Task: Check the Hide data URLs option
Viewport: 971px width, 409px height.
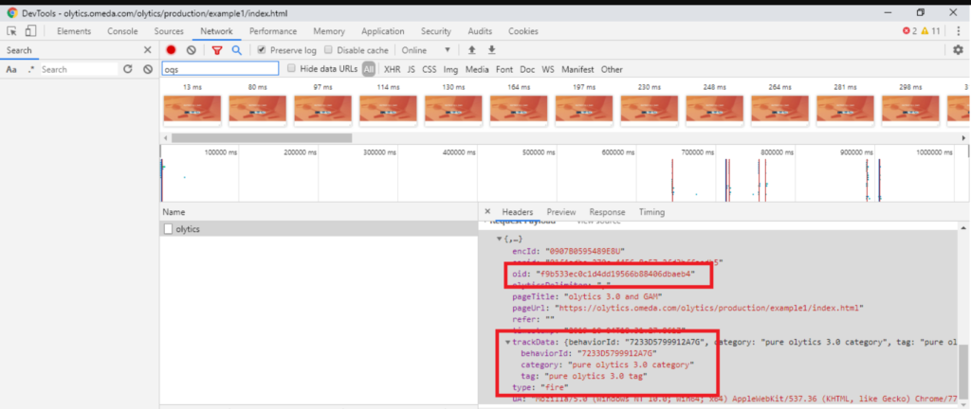Action: tap(291, 69)
